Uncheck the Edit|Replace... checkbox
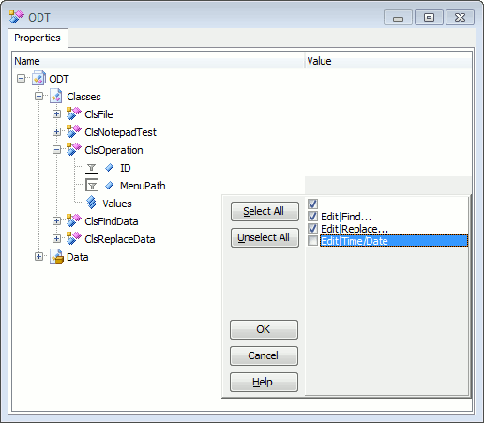484x423 pixels. (312, 229)
